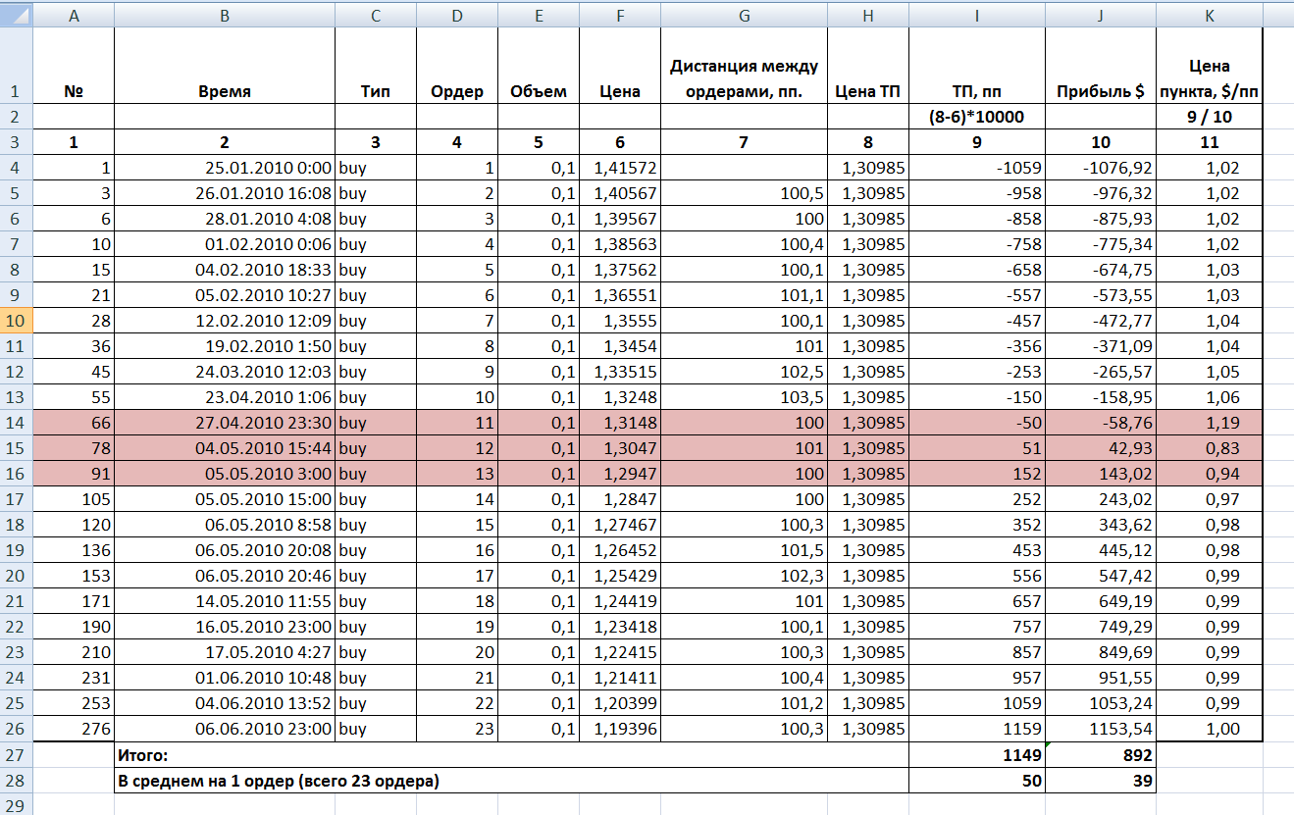The height and width of the screenshot is (815, 1294).
Task: Select cell with time 27.04.2010 23:30
Action: click(225, 423)
